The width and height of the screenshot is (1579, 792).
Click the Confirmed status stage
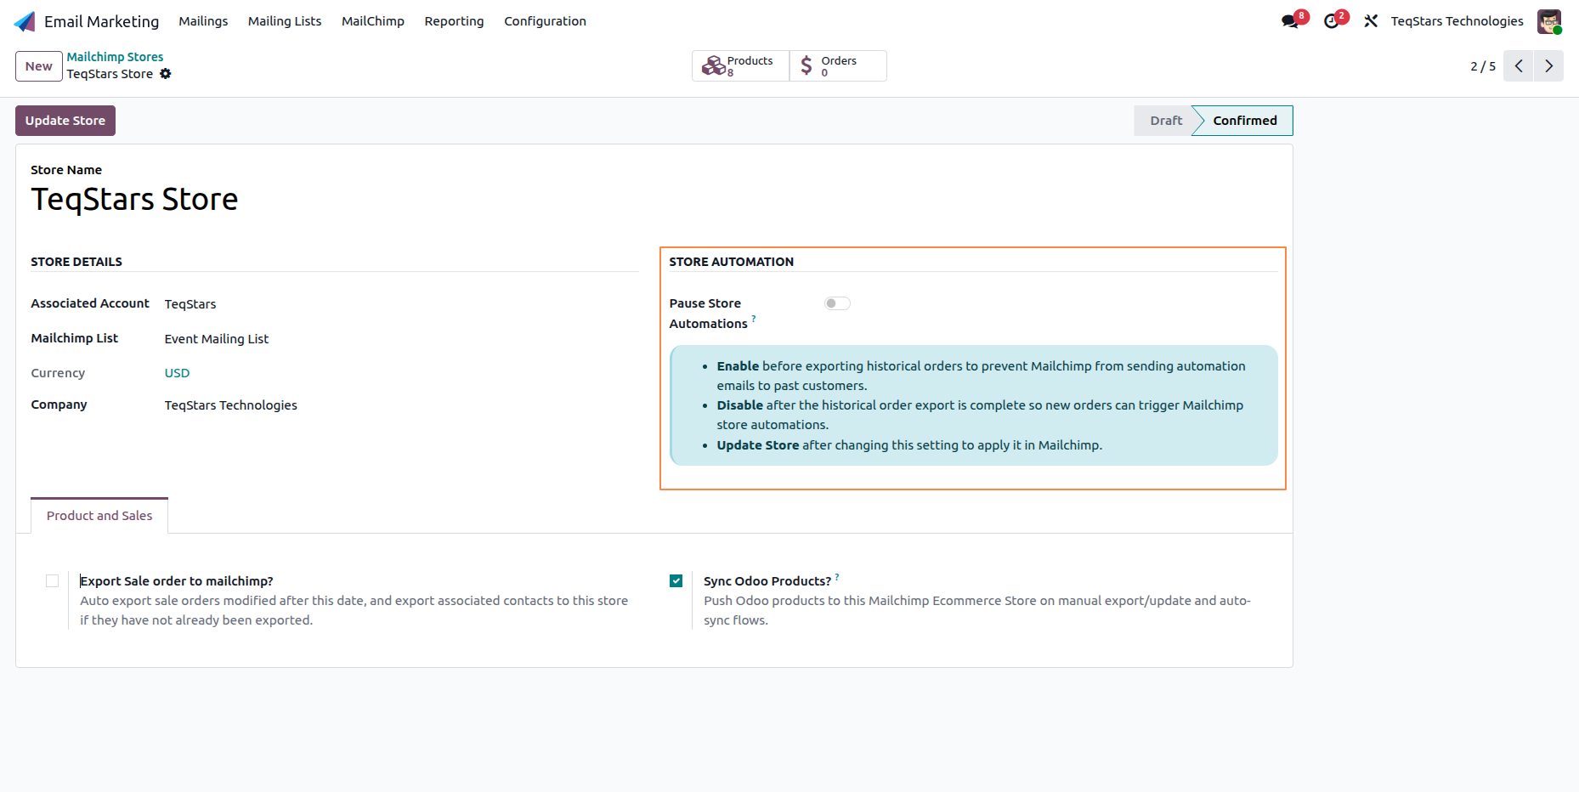[x=1244, y=121]
